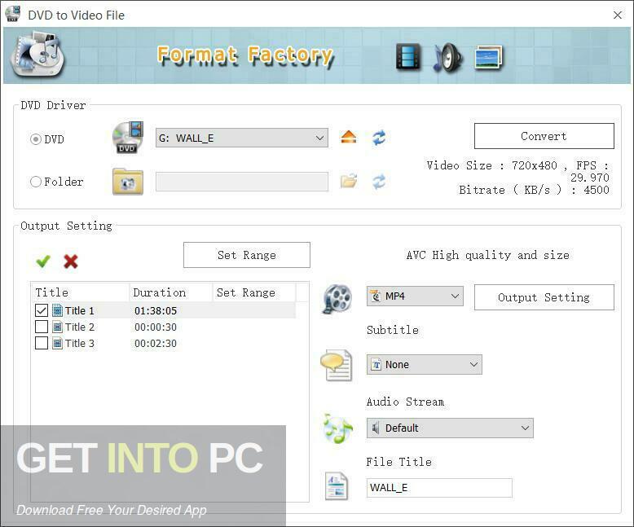Screen dimensions: 634x527
Task: Click the folder source icon beside Folder option
Action: tap(128, 182)
